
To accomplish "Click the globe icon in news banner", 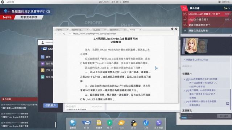I will coord(6,11).
